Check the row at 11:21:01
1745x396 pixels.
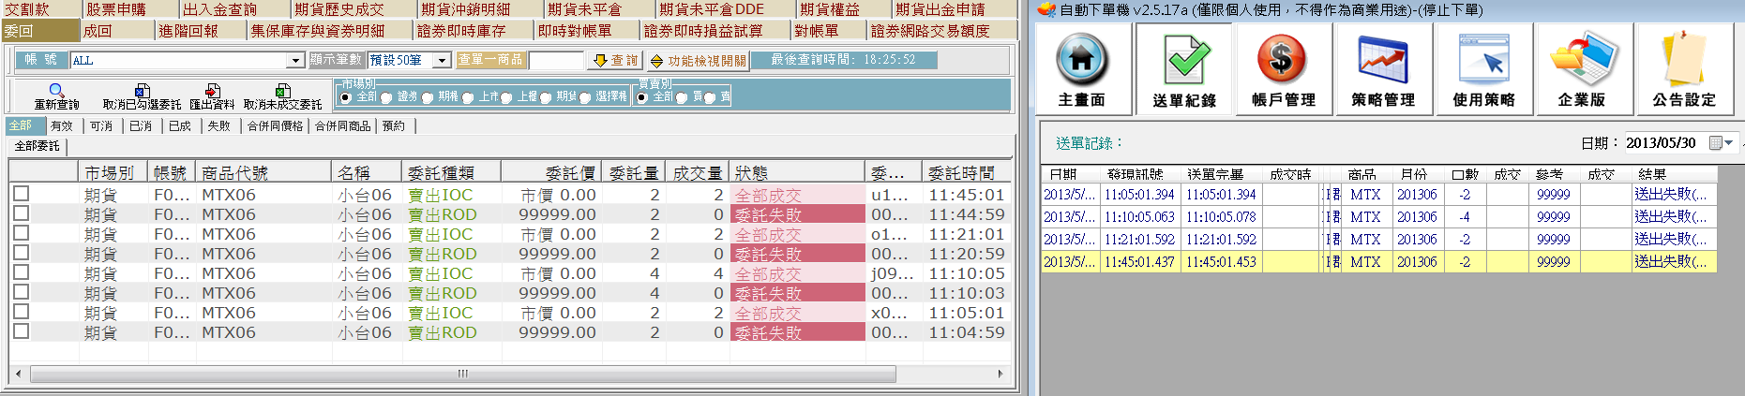tap(22, 232)
